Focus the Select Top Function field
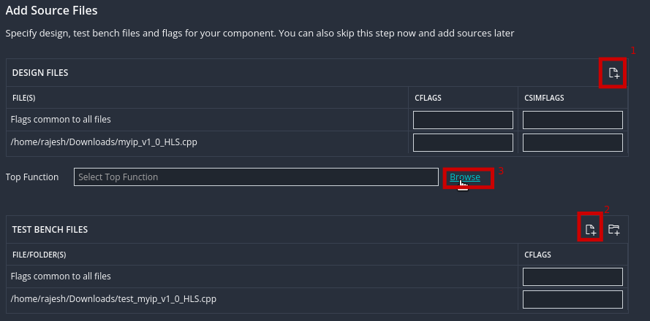 click(x=256, y=177)
